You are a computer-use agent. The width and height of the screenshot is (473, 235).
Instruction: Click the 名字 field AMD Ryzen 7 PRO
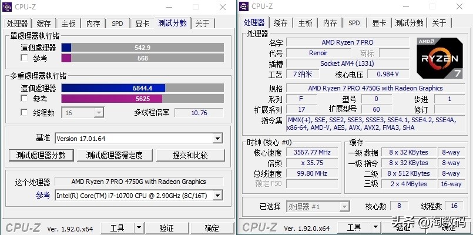click(x=347, y=42)
